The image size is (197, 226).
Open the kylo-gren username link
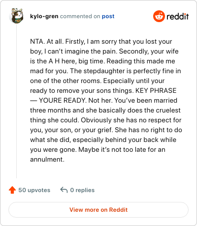tap(44, 16)
